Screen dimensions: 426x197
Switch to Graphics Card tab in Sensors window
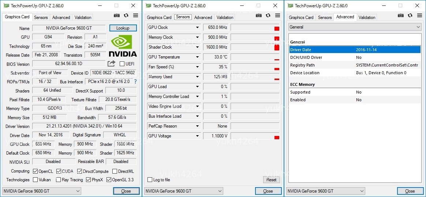tap(159, 18)
